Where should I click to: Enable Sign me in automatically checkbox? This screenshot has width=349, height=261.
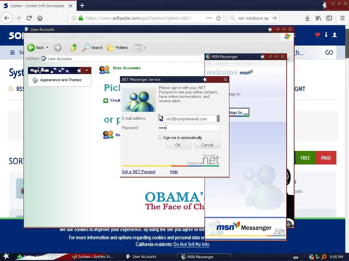pyautogui.click(x=160, y=137)
